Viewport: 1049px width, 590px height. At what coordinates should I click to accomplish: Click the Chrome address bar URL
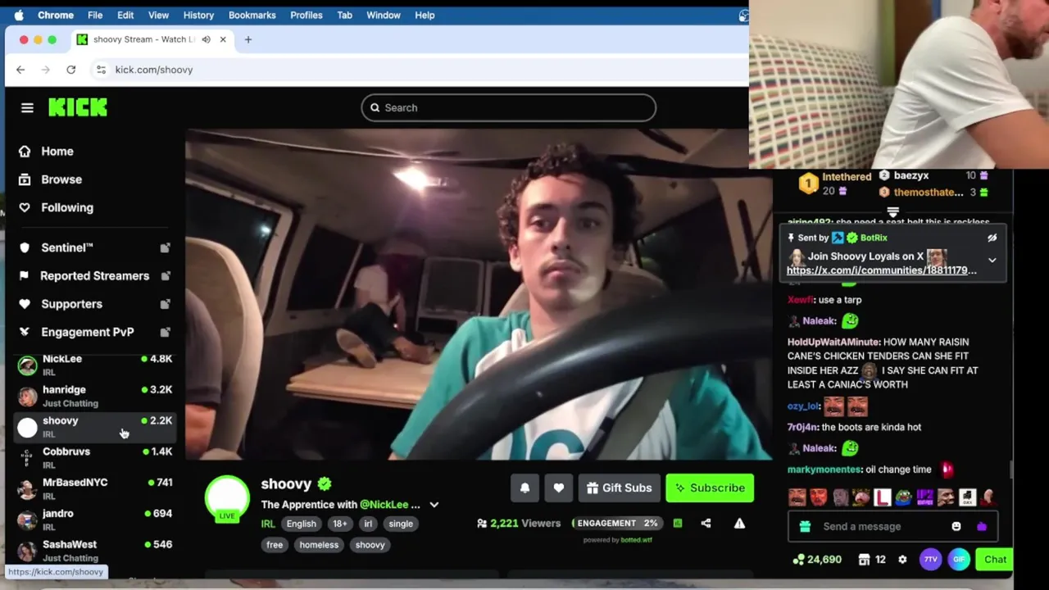(154, 70)
